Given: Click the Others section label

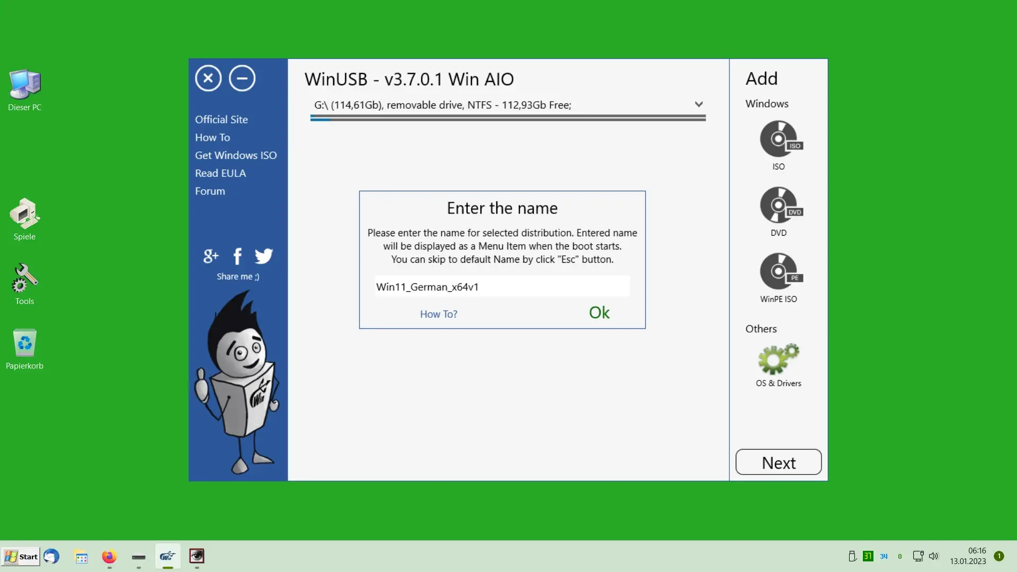Looking at the screenshot, I should point(761,329).
